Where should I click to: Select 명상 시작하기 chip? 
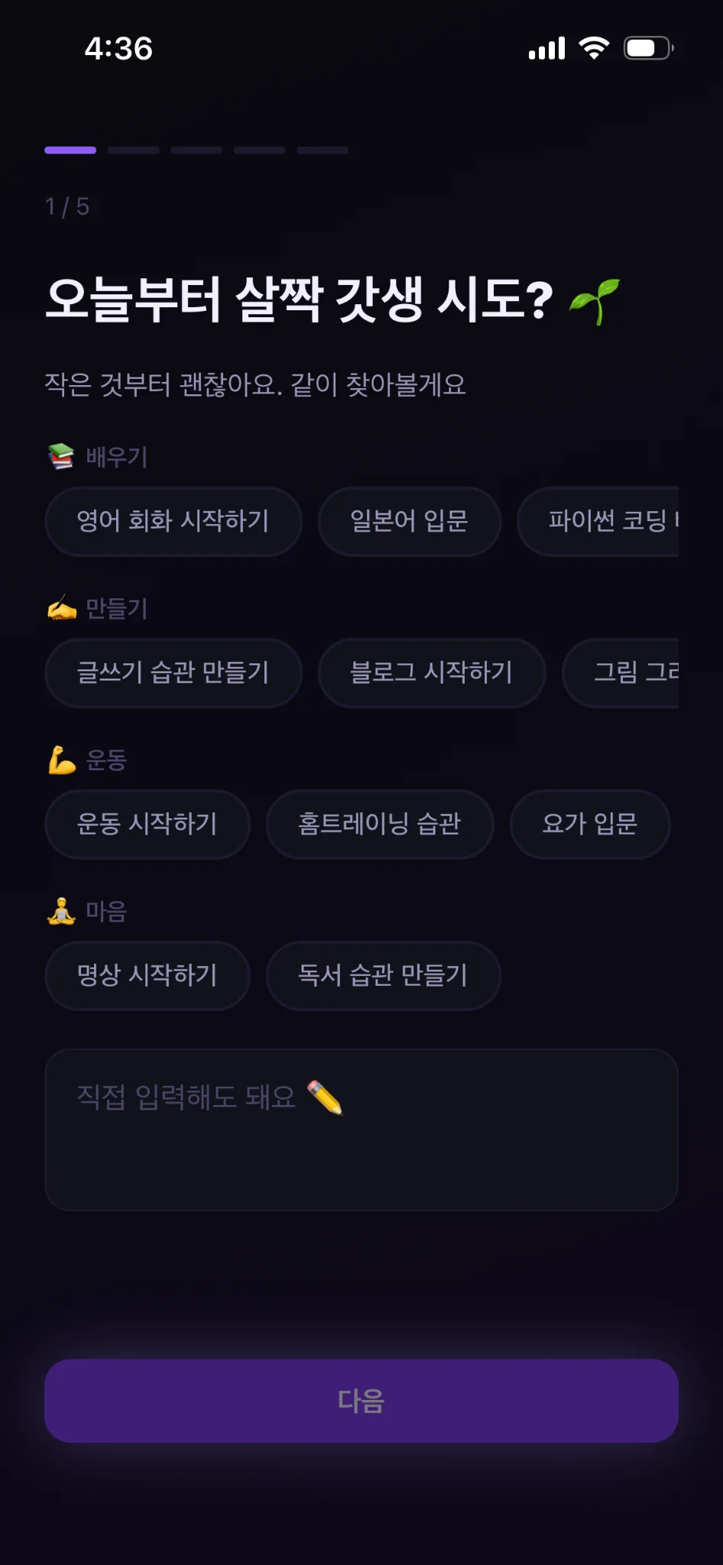148,975
